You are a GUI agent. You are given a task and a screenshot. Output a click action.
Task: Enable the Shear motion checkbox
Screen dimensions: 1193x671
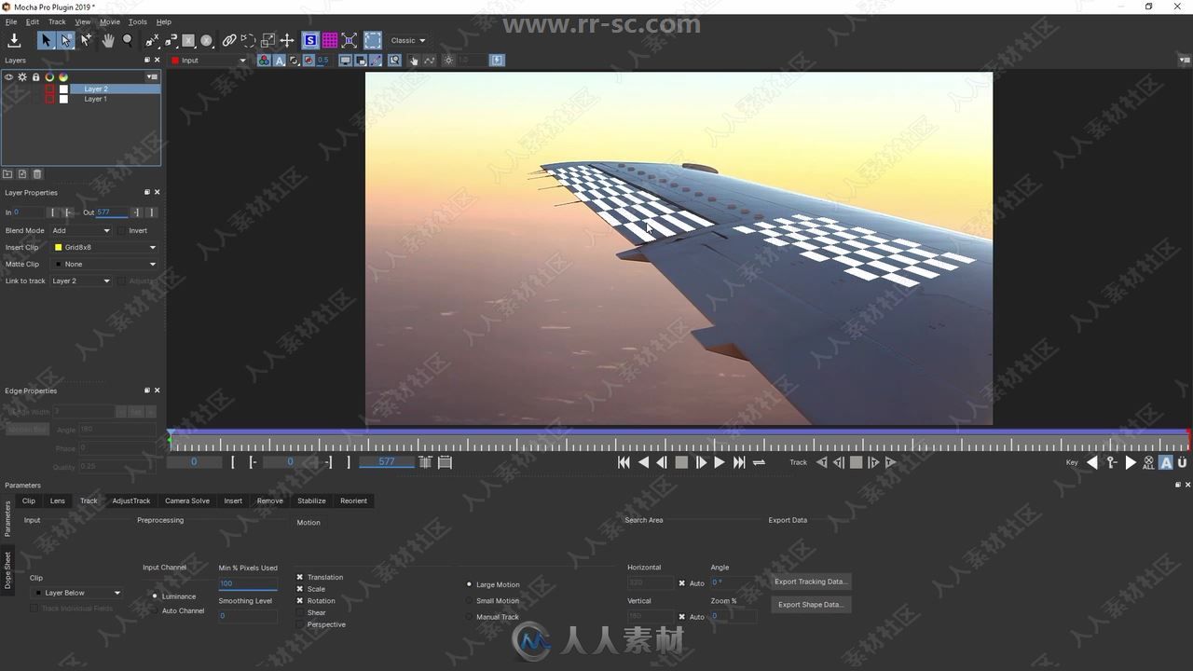(300, 612)
